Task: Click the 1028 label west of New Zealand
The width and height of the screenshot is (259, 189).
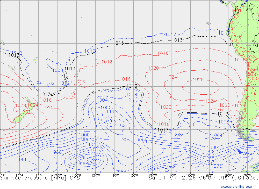Action: coord(21,105)
